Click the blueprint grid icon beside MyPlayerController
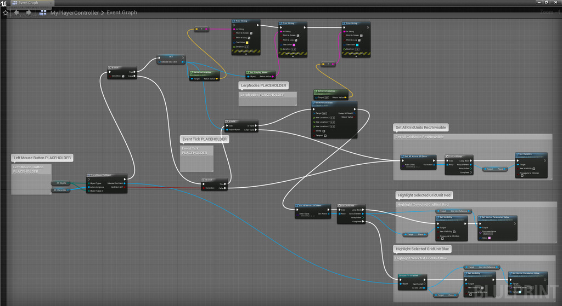Viewport: 562px width, 306px height. pyautogui.click(x=42, y=12)
